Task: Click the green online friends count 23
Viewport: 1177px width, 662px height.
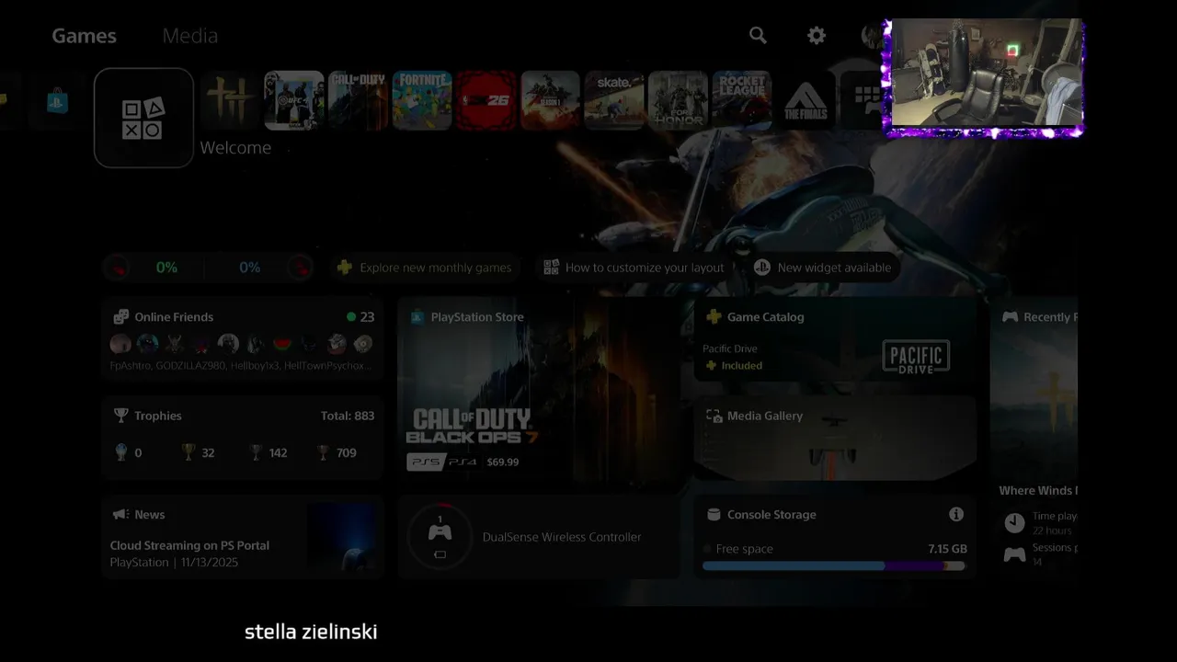Action: click(360, 317)
